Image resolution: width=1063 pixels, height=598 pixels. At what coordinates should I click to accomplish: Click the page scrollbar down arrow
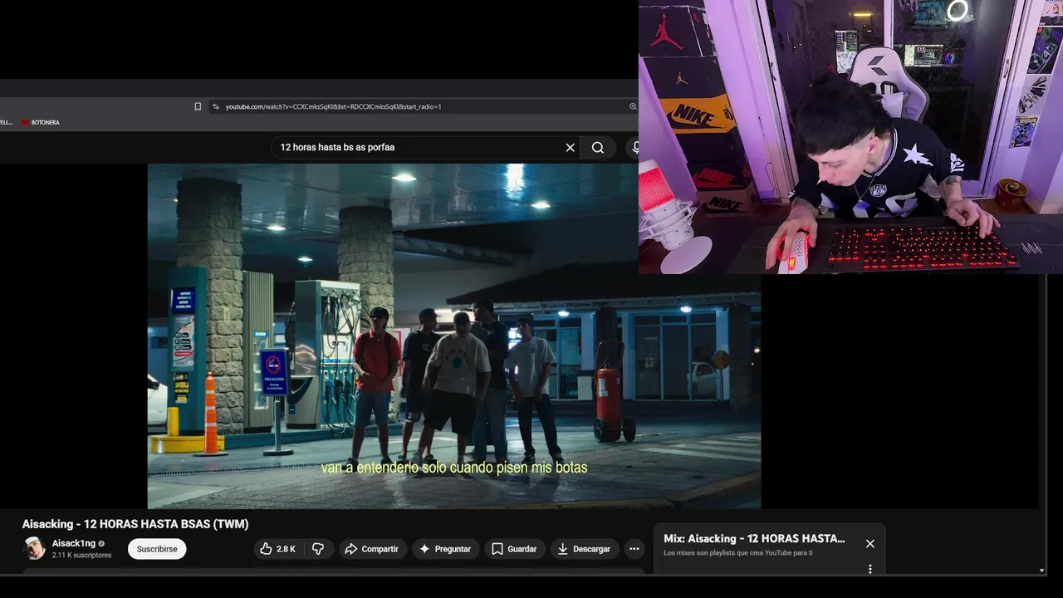pos(1042,571)
